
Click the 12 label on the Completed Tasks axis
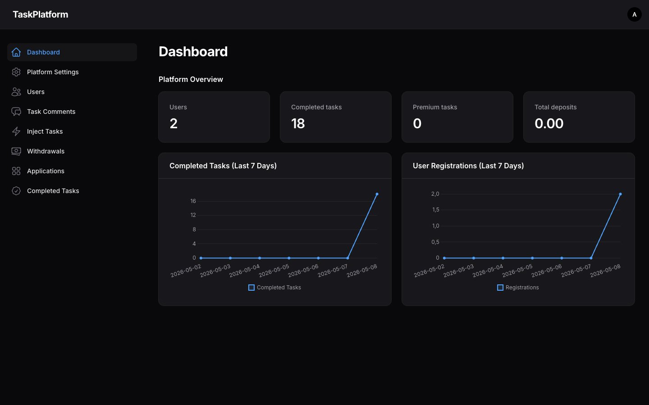193,215
